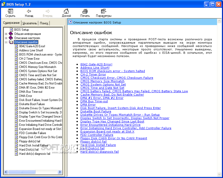Screen dimensions: 223x178
Task: Click the book icon of Описание настроек
Action: point(11,38)
